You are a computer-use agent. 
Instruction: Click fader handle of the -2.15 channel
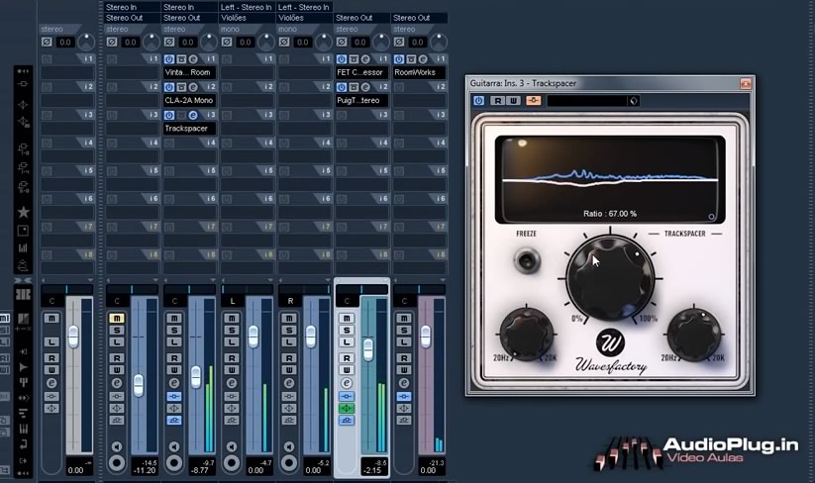pos(368,349)
